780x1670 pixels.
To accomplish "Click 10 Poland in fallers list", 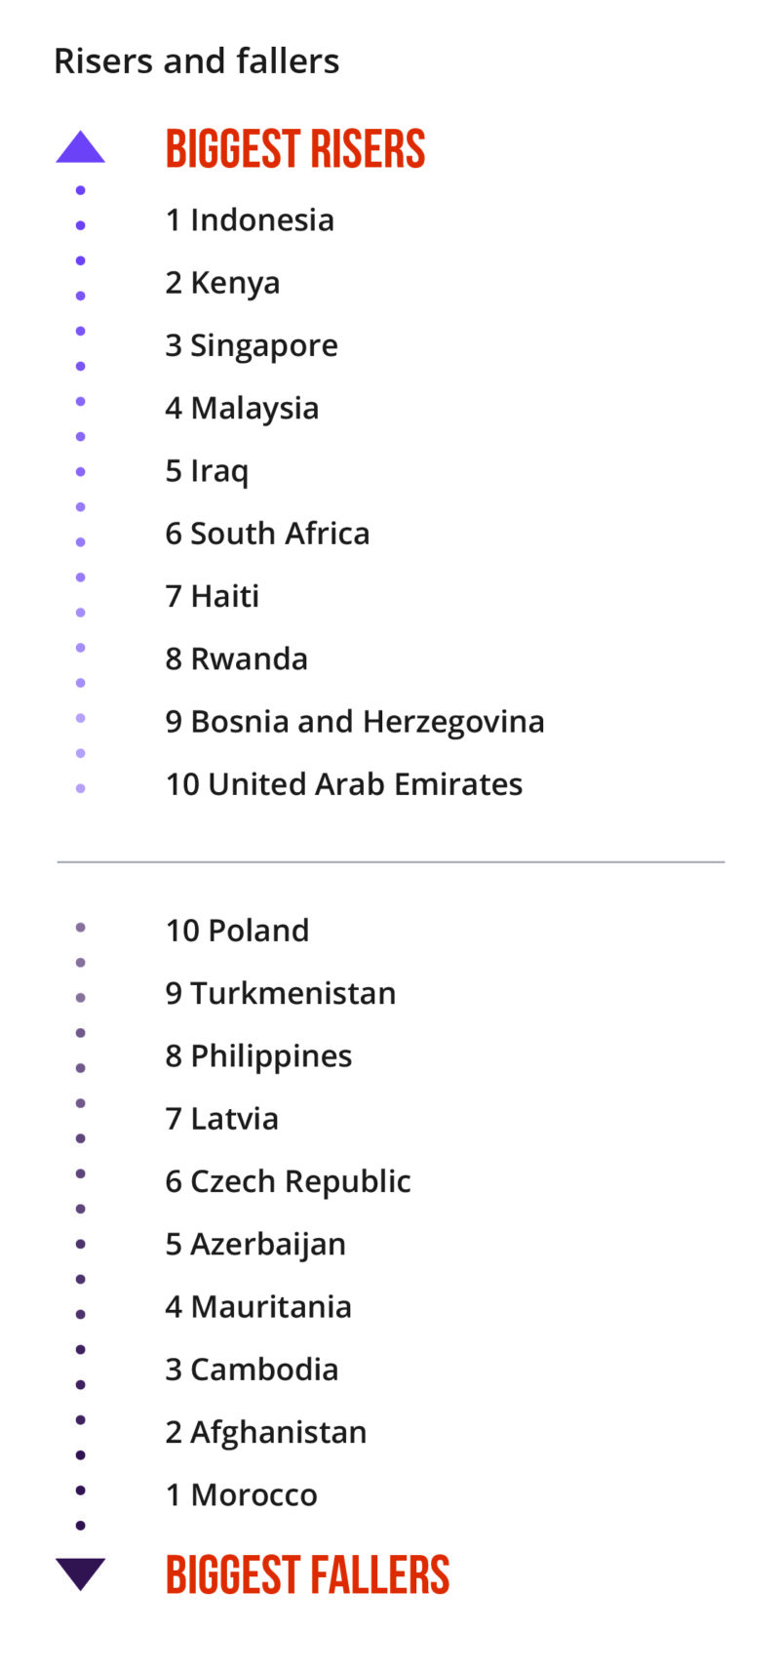I will click(237, 931).
